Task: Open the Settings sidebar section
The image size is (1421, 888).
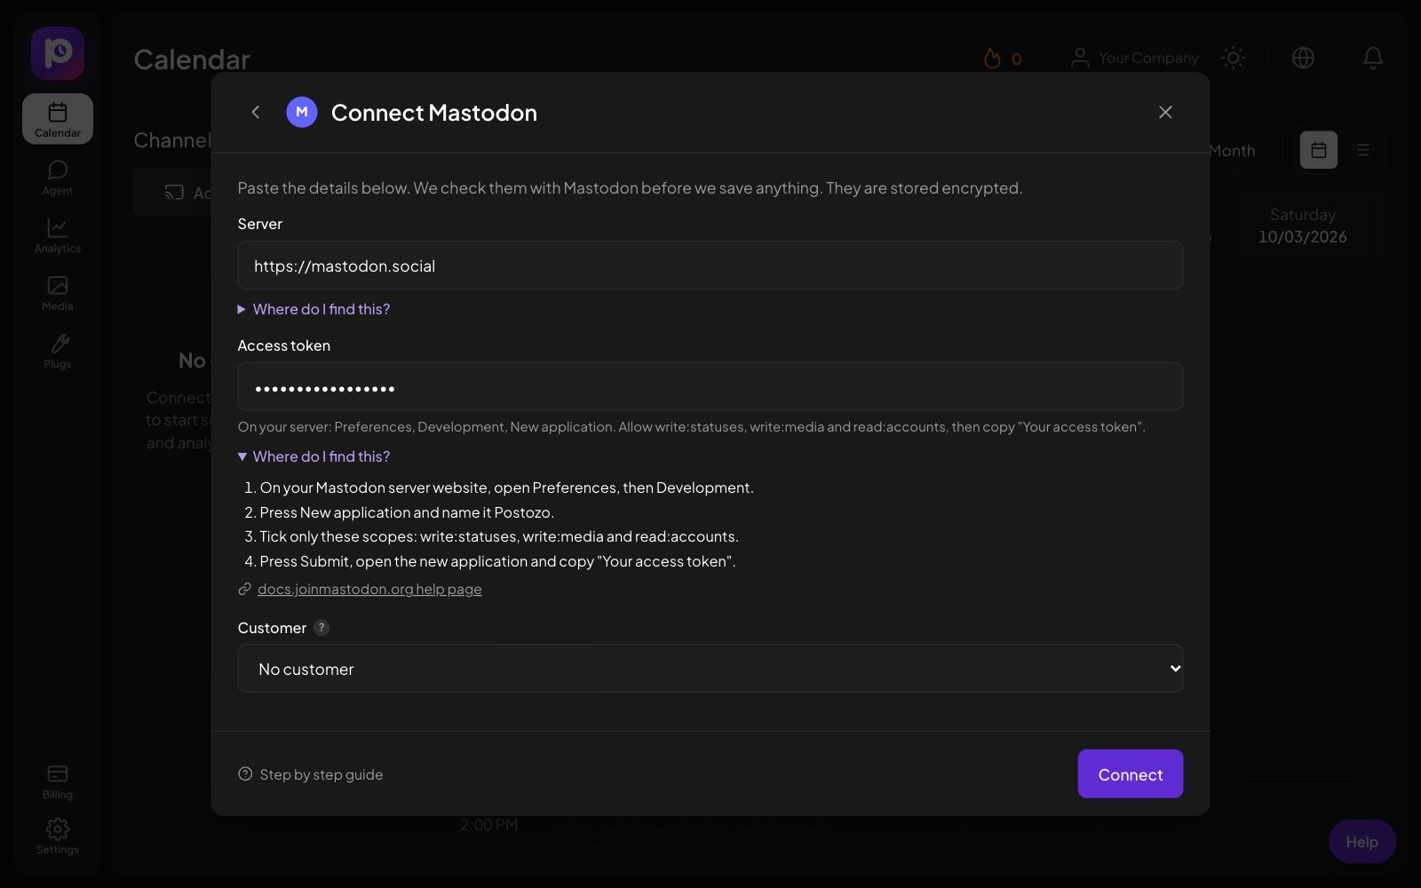Action: [58, 836]
